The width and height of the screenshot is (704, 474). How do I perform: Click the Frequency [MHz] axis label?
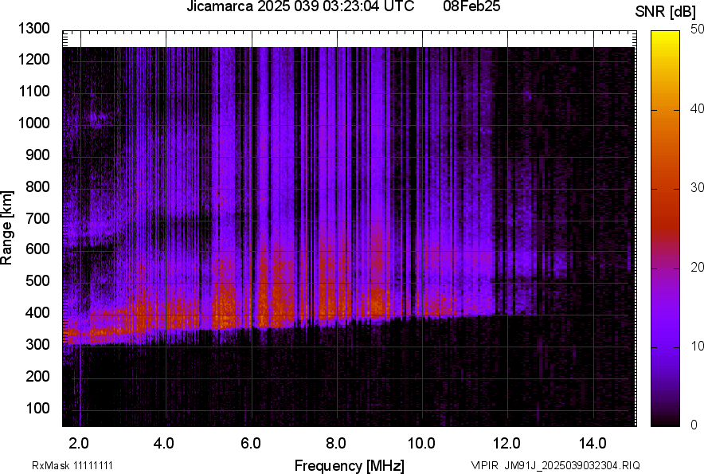[349, 465]
